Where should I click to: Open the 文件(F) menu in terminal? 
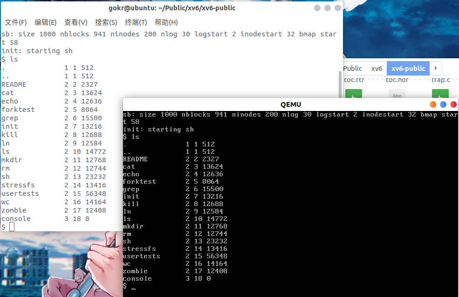click(16, 22)
